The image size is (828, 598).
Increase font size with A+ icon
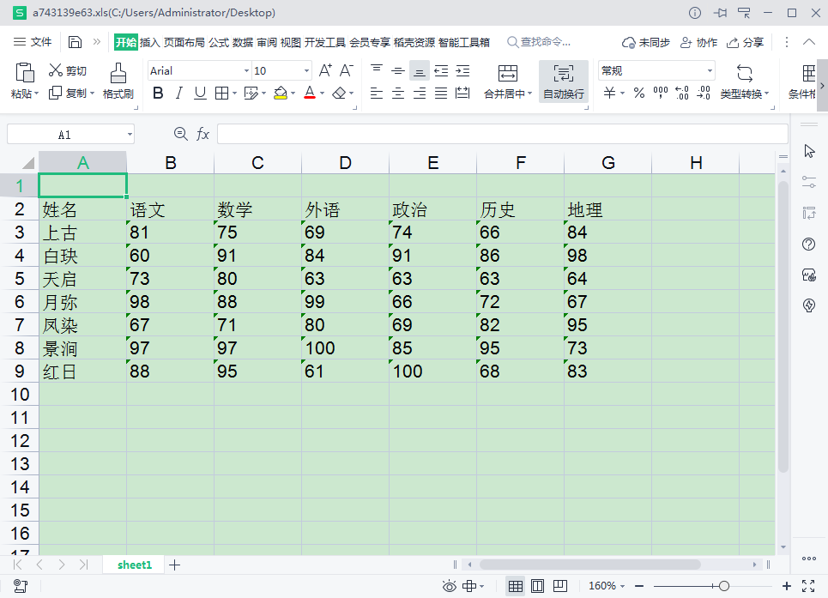tap(325, 70)
